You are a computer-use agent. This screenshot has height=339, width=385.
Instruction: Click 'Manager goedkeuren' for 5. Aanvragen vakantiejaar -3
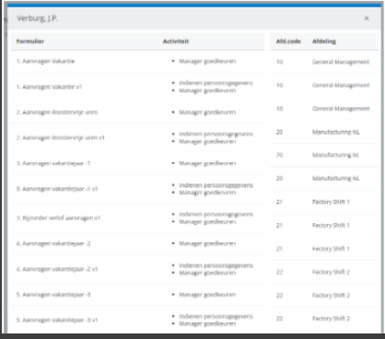coord(207,295)
